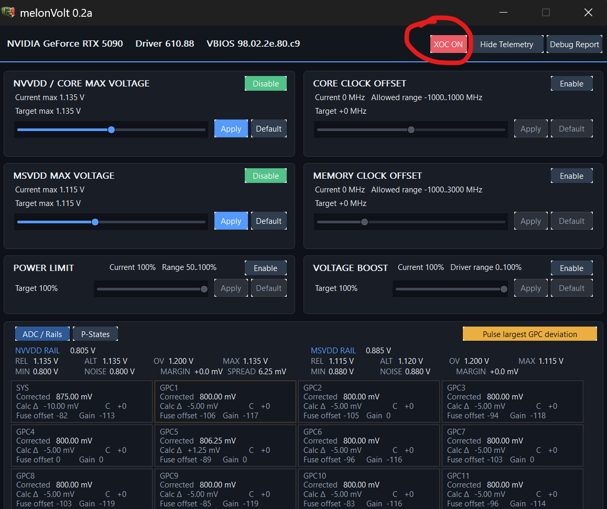
Task: Apply MSVDD max voltage target
Action: [x=231, y=221]
